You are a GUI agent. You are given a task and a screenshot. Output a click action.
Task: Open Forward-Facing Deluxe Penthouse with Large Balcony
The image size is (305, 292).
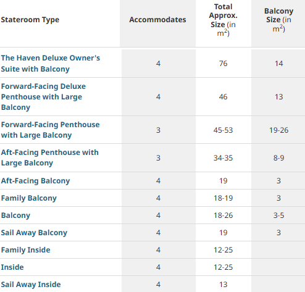(43, 97)
